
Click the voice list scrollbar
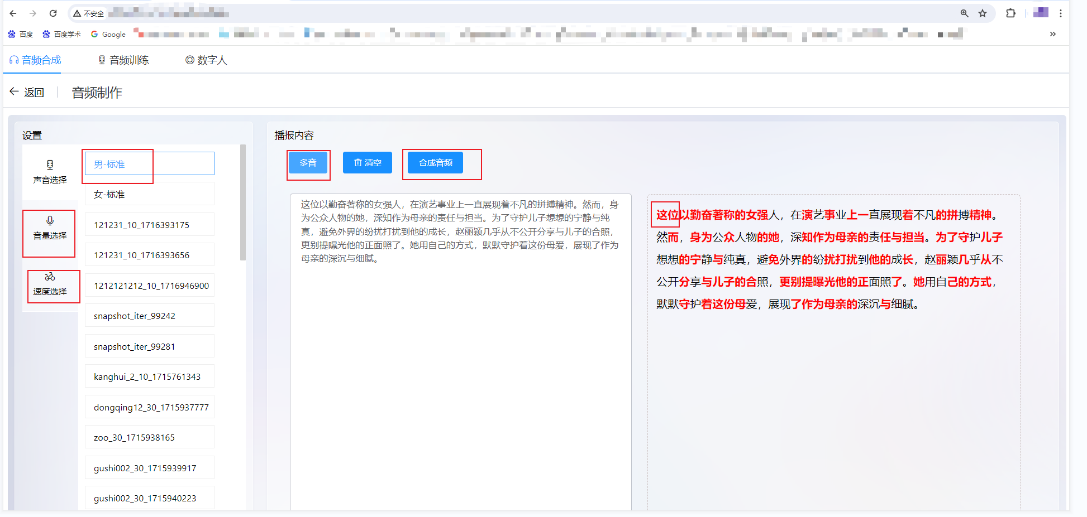pyautogui.click(x=242, y=202)
